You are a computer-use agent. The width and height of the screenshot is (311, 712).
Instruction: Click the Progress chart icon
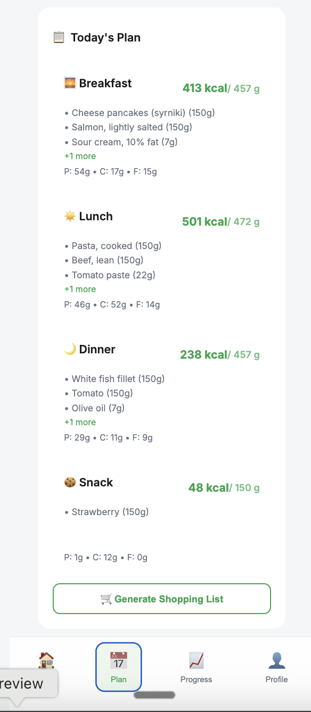point(196,659)
